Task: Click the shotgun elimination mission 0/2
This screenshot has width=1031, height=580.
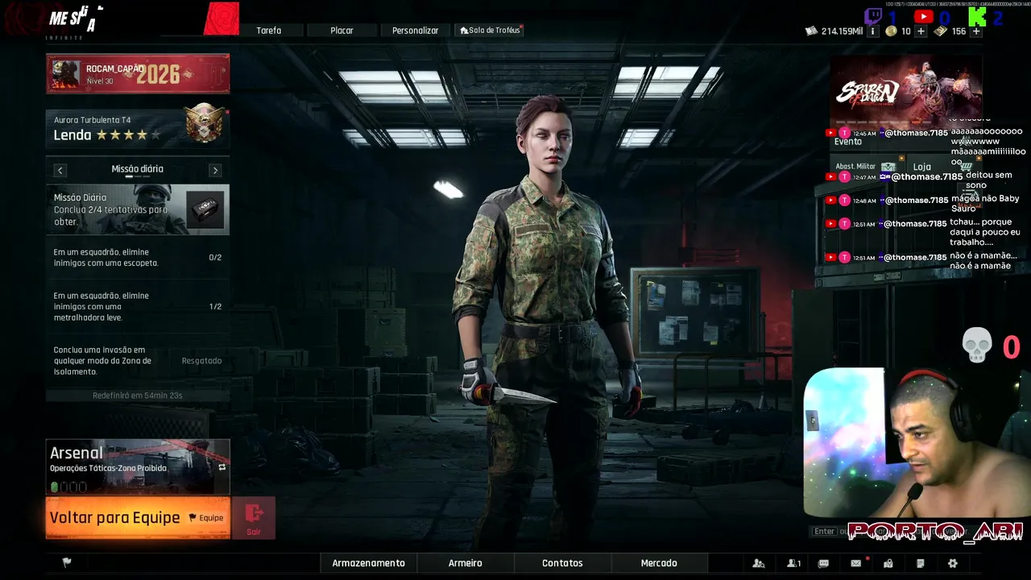Action: [138, 258]
